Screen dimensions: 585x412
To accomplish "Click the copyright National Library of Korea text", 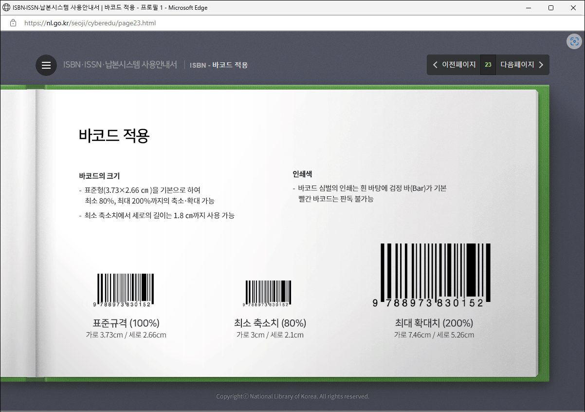I will (x=292, y=396).
